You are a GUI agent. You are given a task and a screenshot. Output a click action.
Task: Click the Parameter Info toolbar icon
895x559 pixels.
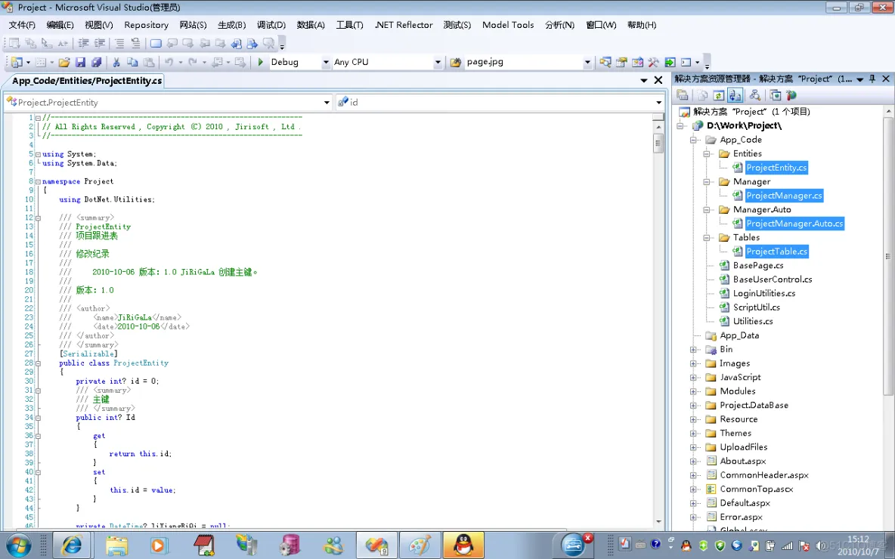(31, 43)
